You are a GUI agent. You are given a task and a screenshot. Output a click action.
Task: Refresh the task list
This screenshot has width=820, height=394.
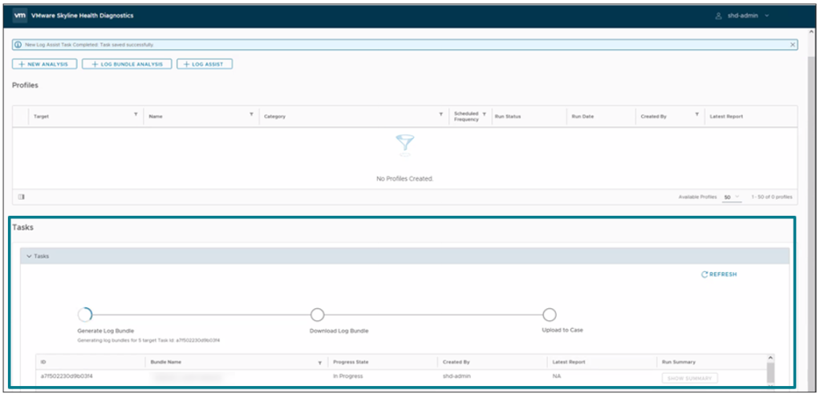(719, 274)
